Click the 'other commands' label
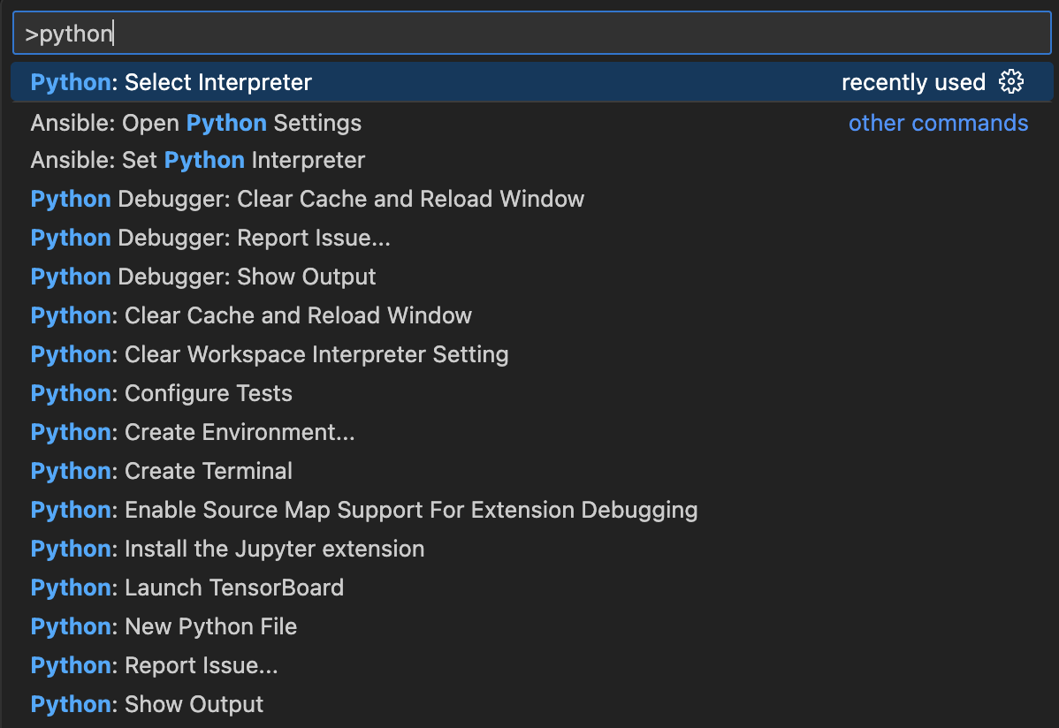This screenshot has height=728, width=1059. [x=938, y=123]
